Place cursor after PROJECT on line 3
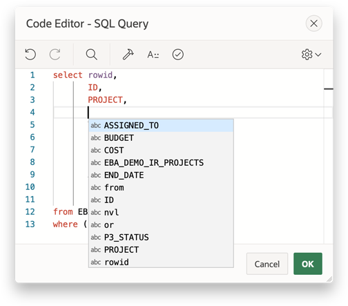The width and height of the screenshot is (348, 306). pos(124,100)
